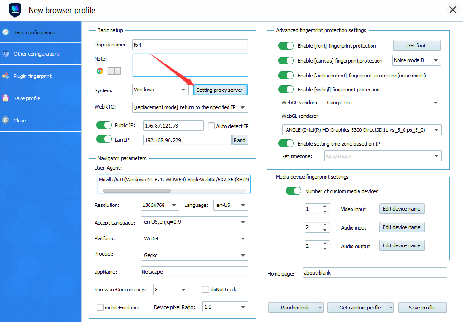Image resolution: width=463 pixels, height=322 pixels.
Task: Click the Get random profile button
Action: [358, 308]
